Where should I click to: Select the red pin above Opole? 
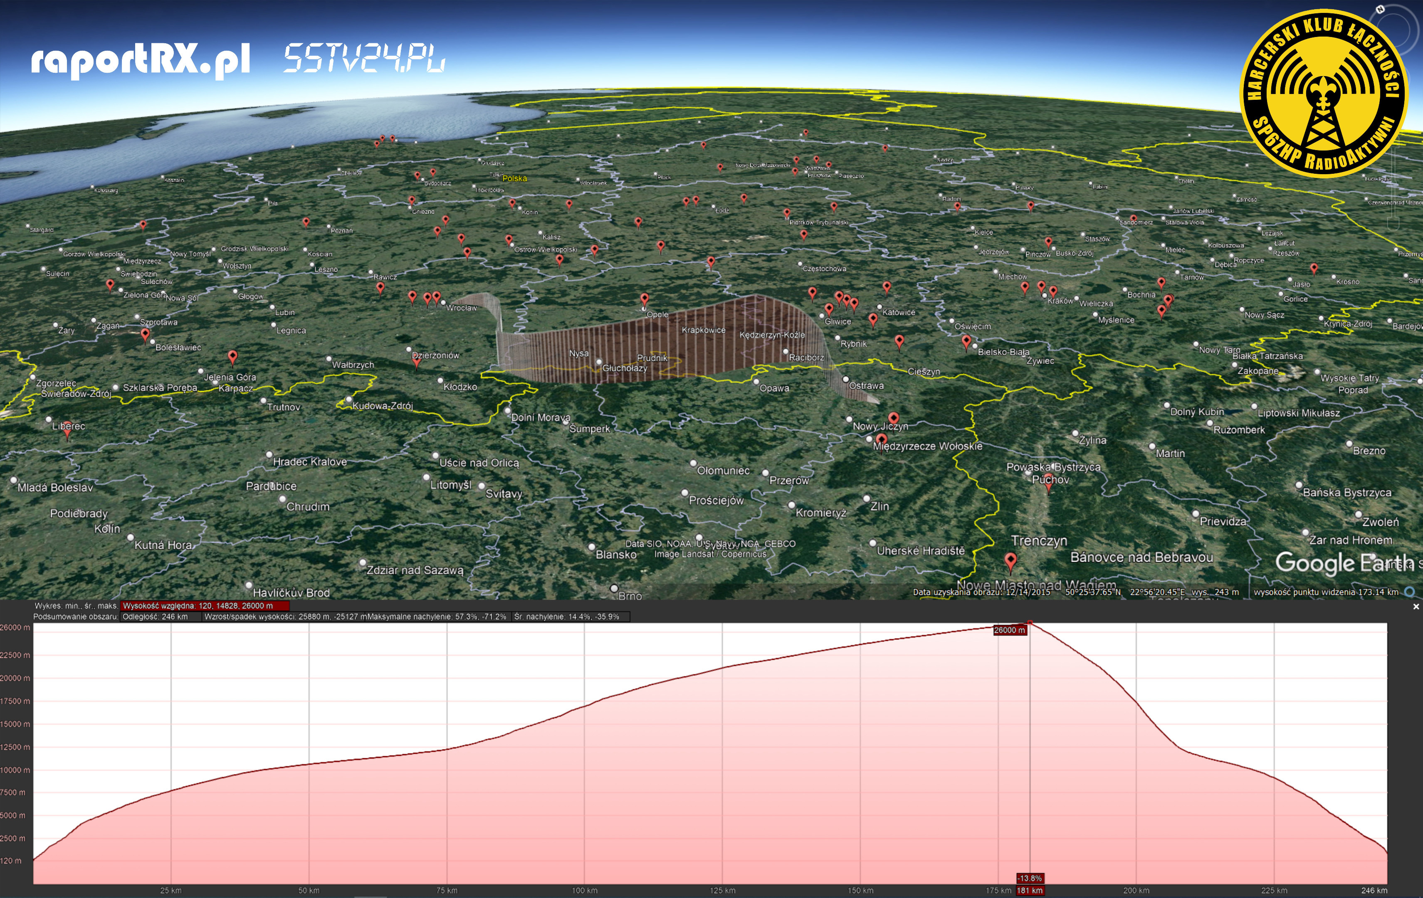tap(644, 299)
